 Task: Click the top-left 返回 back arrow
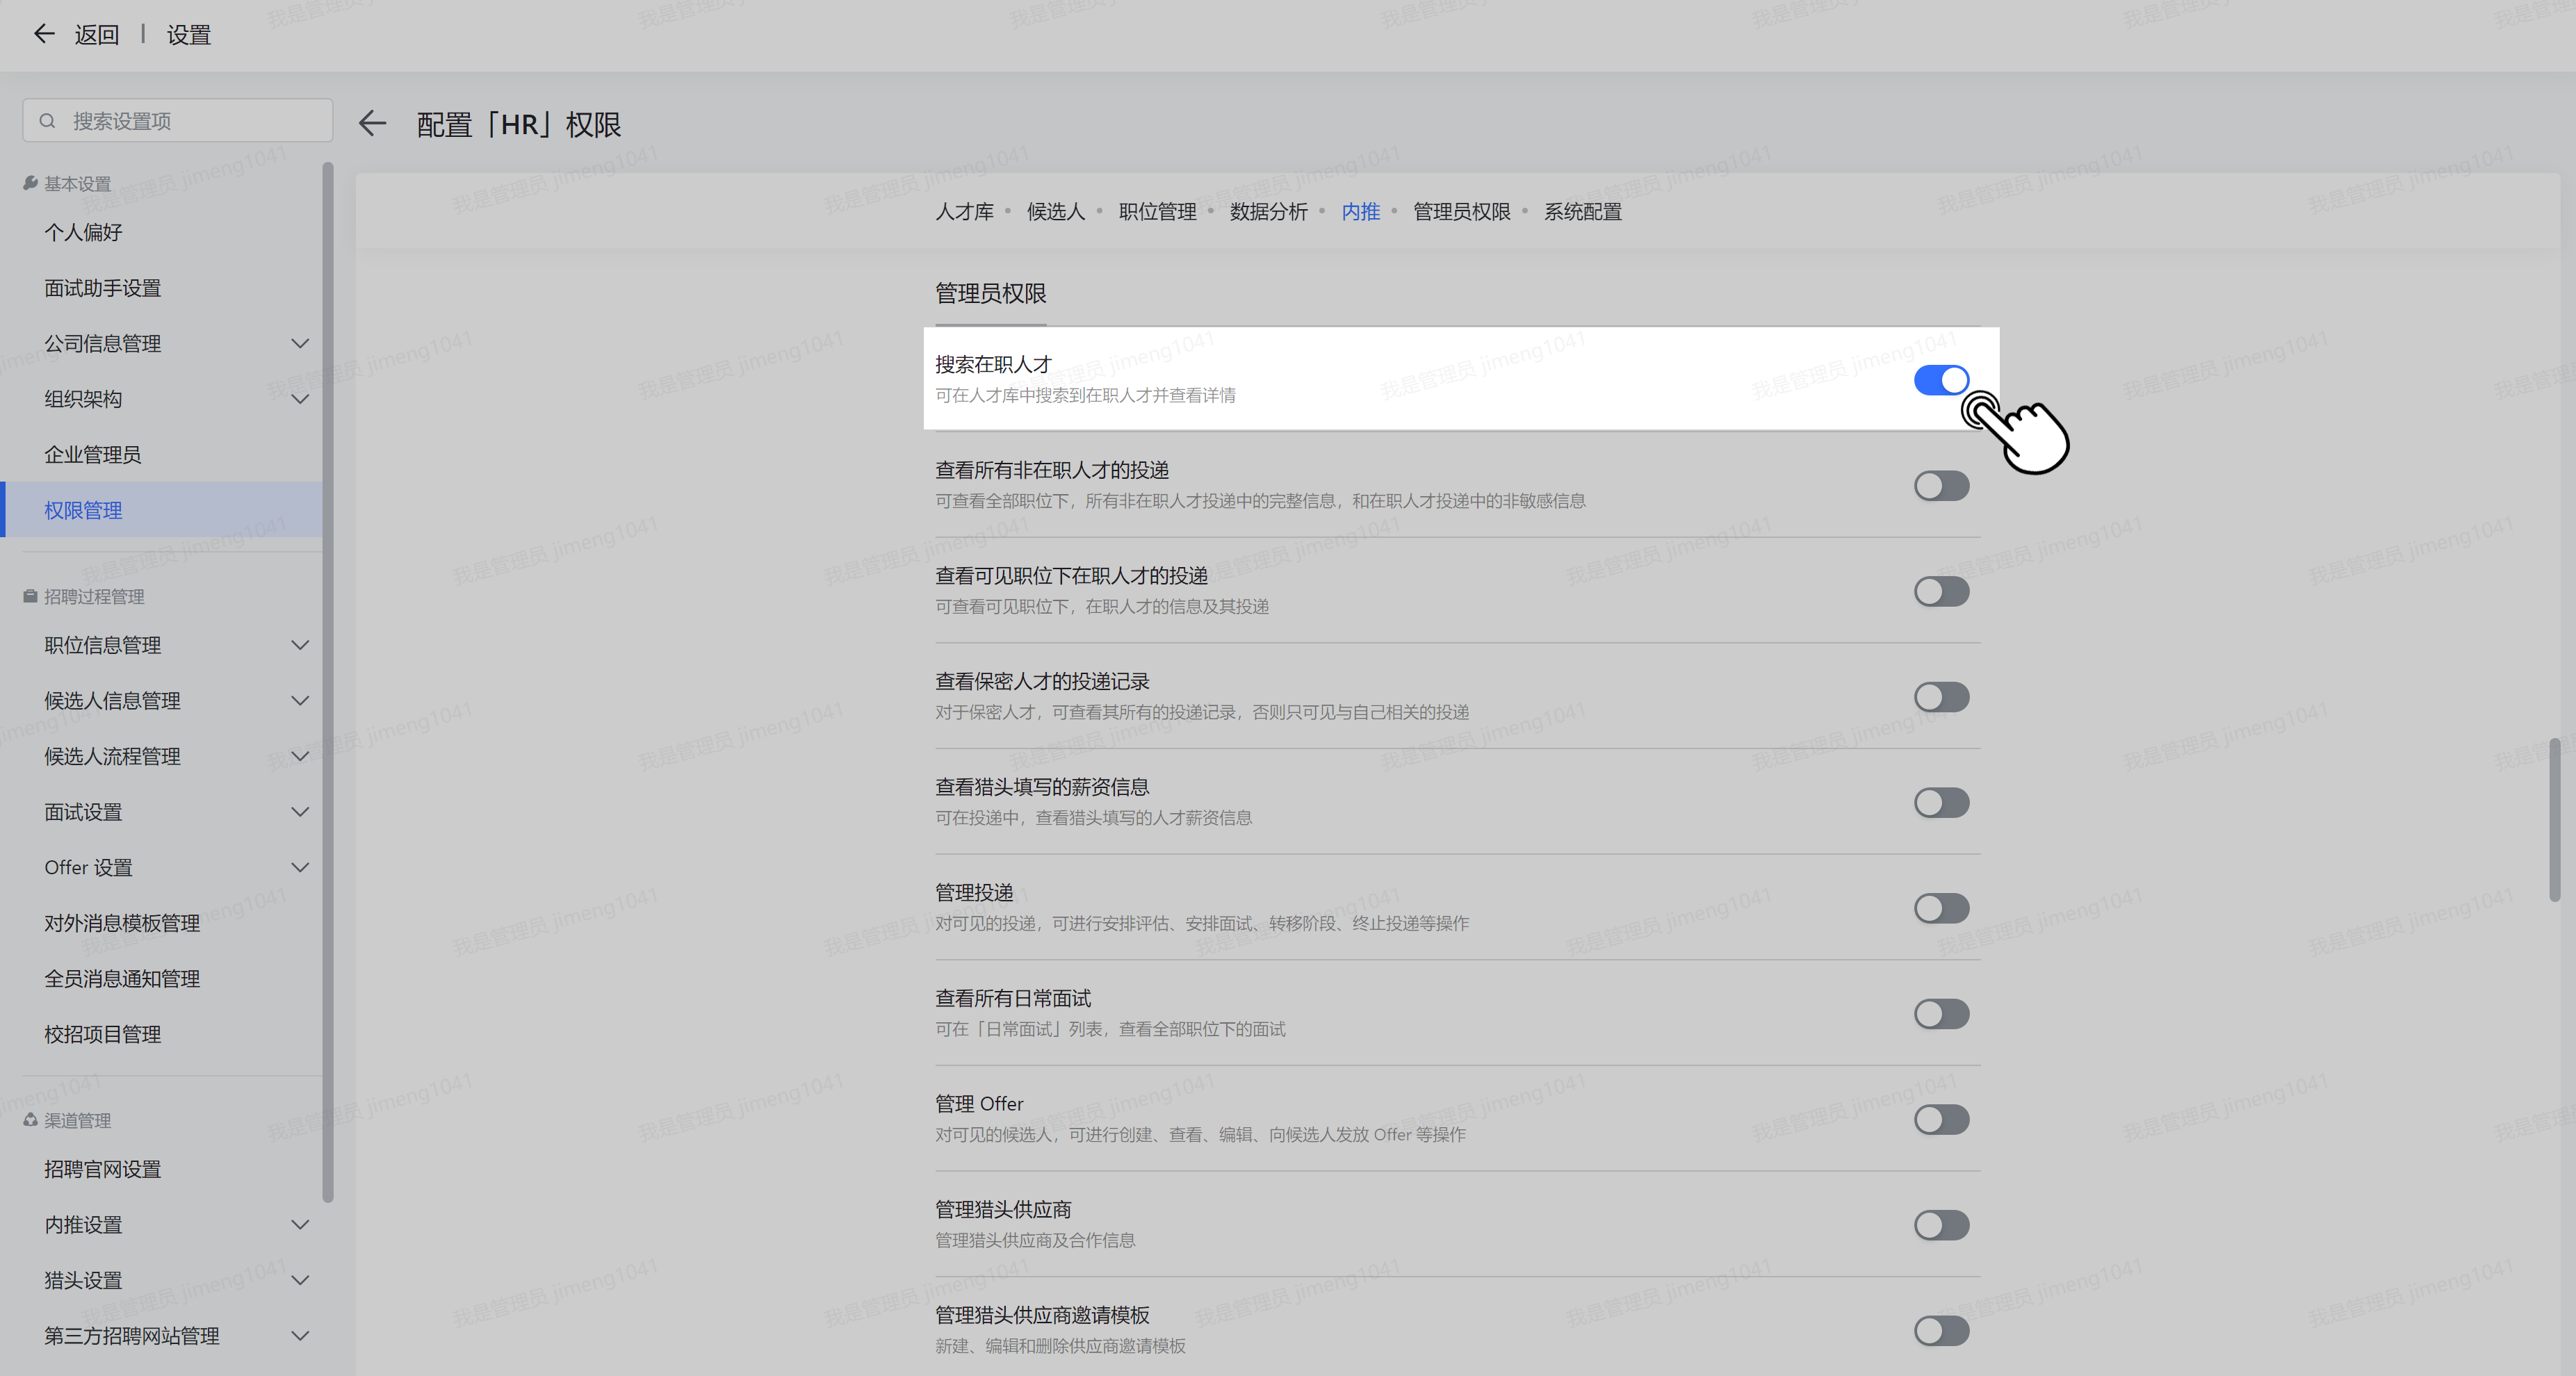[43, 35]
